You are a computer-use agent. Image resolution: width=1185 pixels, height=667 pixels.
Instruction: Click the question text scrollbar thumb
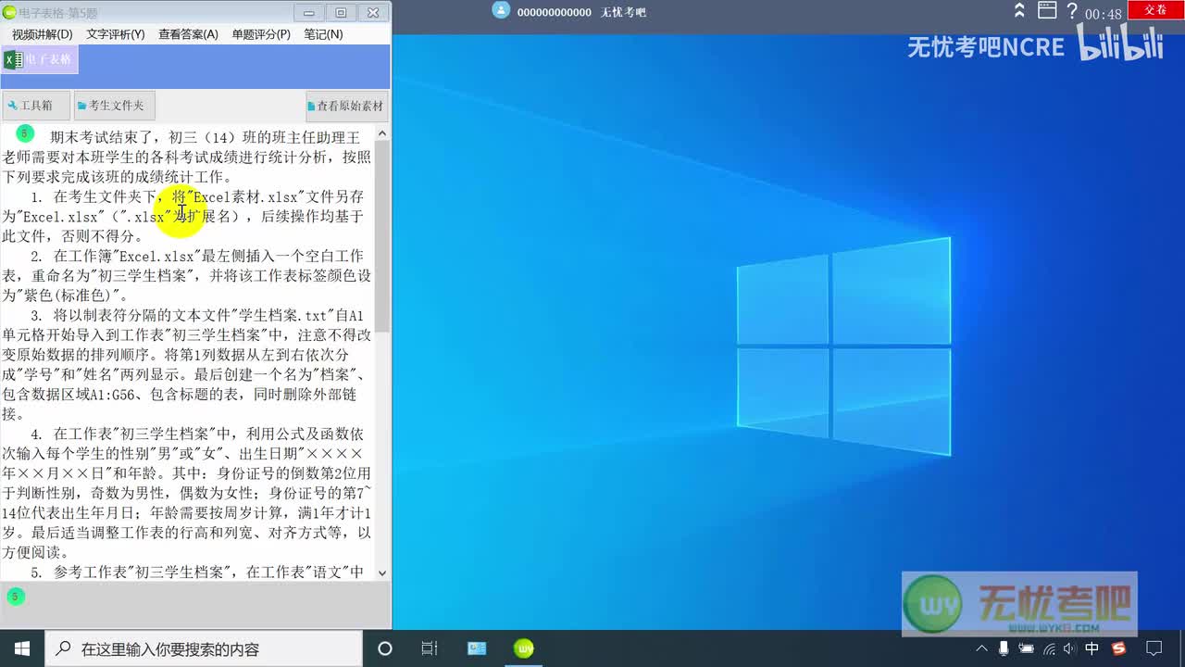[382, 236]
